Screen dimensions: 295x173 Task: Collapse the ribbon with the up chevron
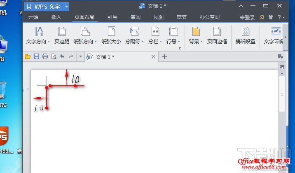click(241, 6)
